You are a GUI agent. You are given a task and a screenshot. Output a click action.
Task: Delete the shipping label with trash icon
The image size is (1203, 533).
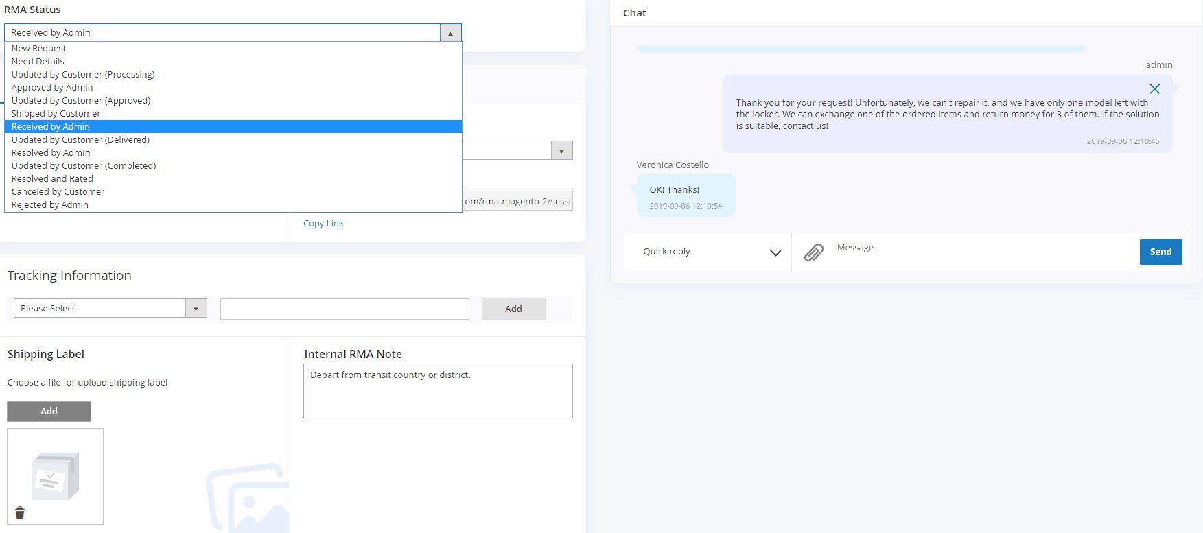[x=20, y=513]
